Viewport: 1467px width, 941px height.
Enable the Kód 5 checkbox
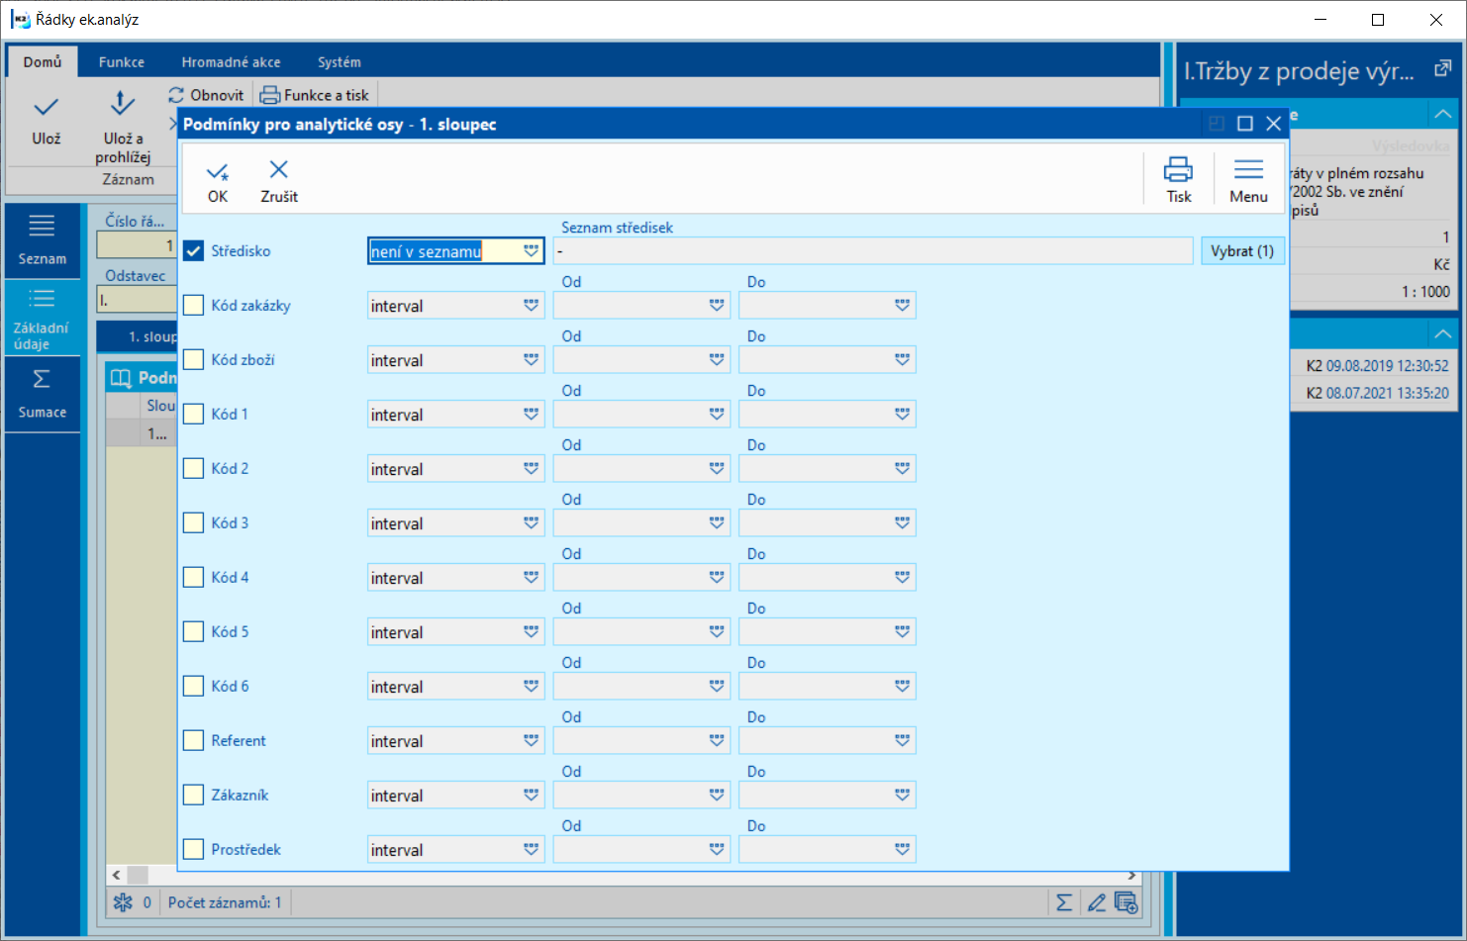click(x=194, y=632)
